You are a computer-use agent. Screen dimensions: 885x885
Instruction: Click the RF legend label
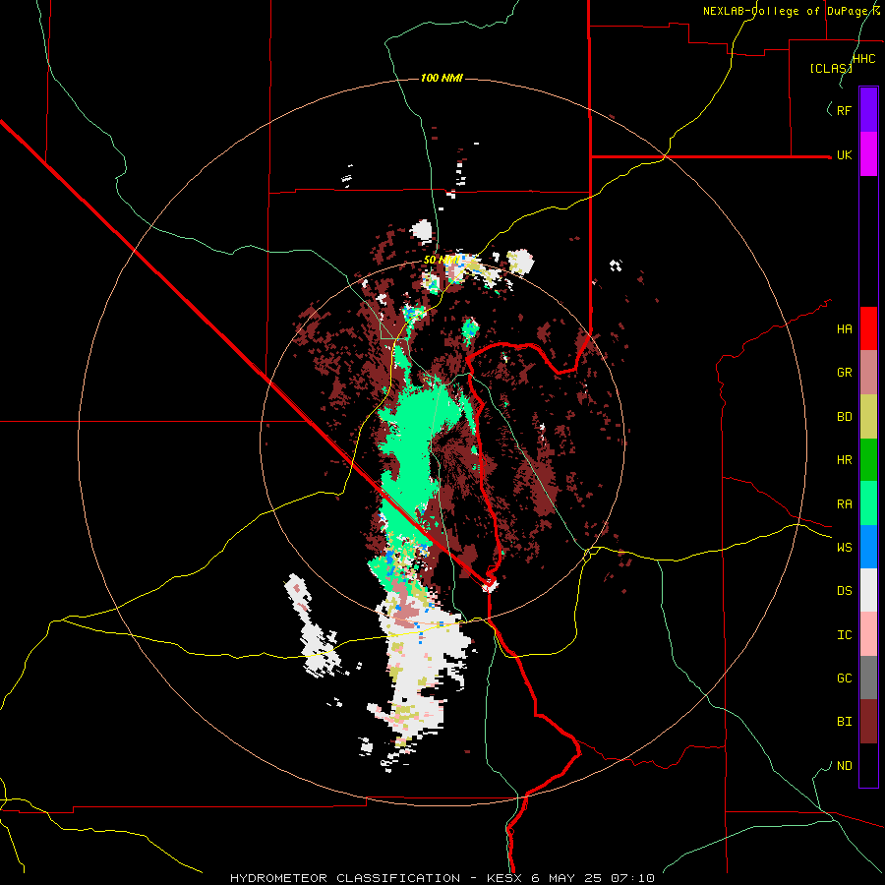(x=844, y=110)
